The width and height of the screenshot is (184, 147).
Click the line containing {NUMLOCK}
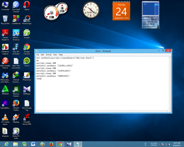53,76
